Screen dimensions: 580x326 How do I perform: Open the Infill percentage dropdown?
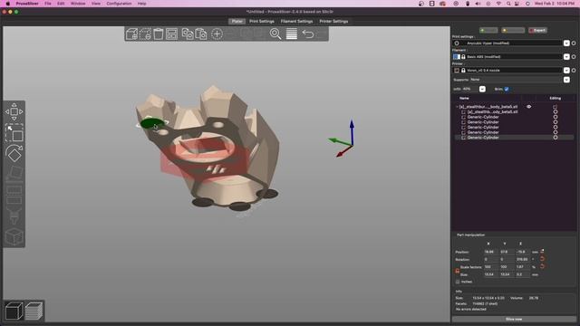[x=482, y=89]
